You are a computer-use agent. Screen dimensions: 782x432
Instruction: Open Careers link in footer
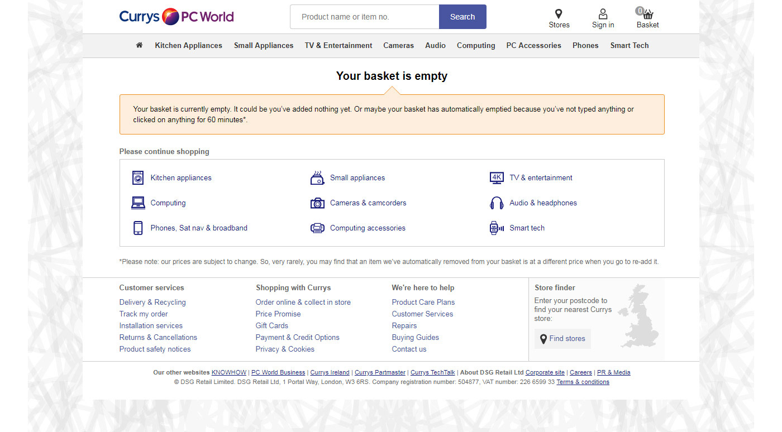(581, 373)
